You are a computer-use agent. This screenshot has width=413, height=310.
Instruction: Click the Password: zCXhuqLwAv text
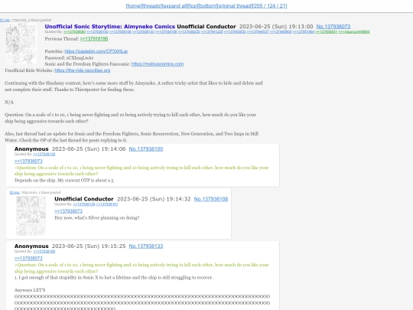pos(70,57)
